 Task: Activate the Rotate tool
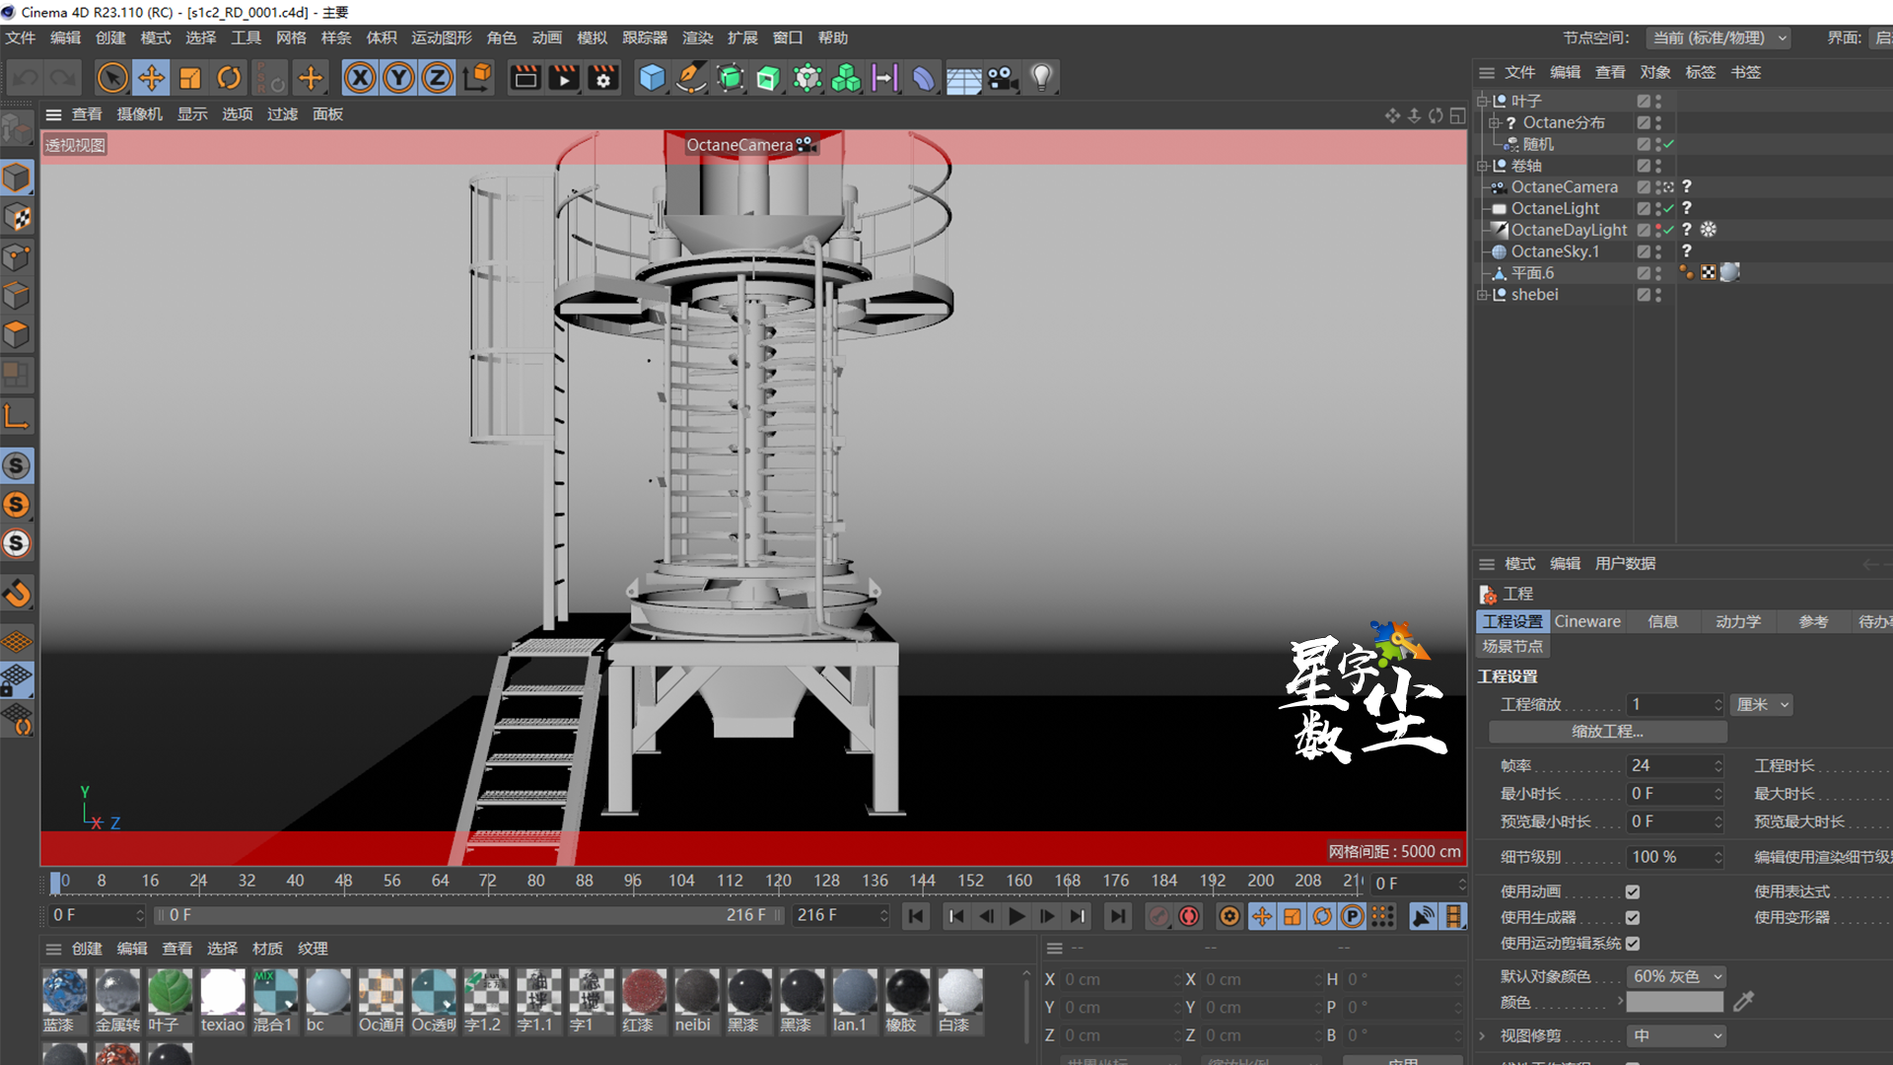(229, 78)
